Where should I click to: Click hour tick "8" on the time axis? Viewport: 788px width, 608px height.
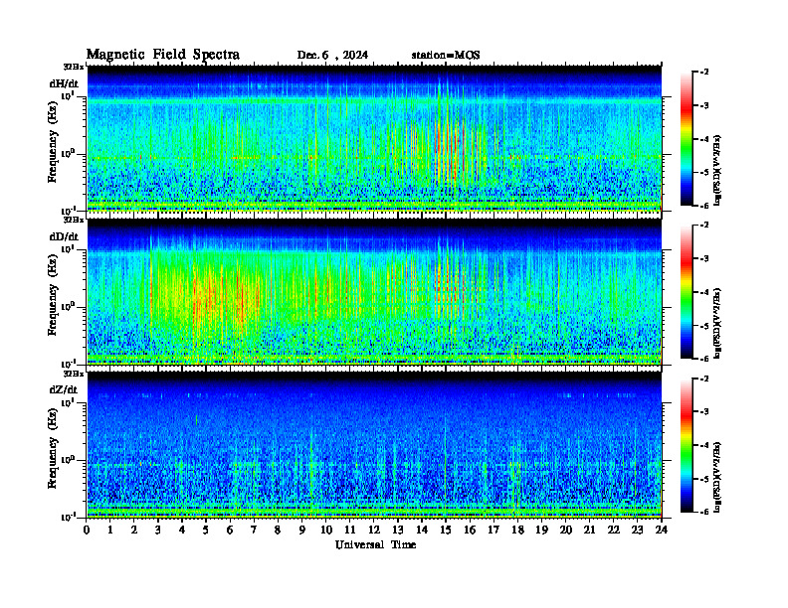click(278, 531)
